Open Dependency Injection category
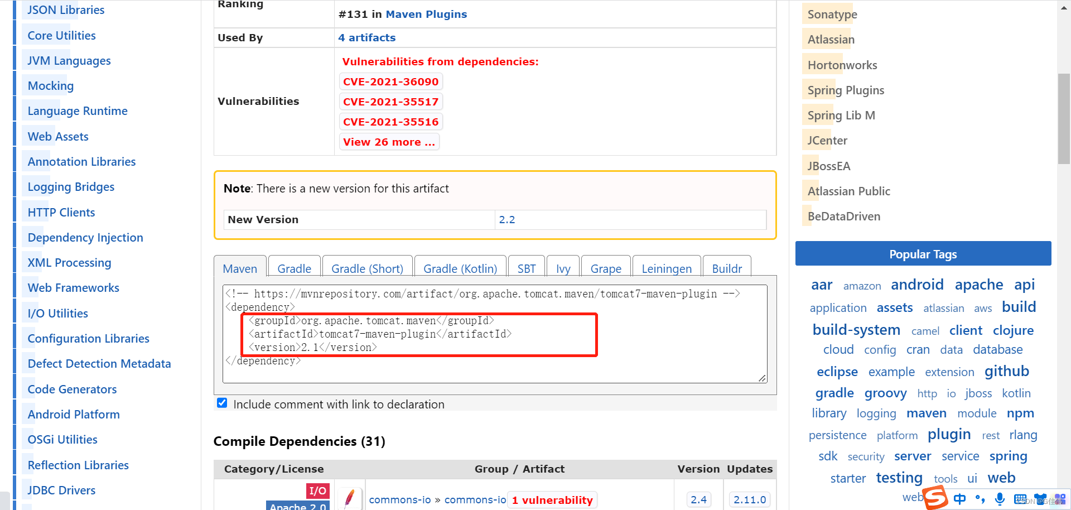 pyautogui.click(x=85, y=237)
